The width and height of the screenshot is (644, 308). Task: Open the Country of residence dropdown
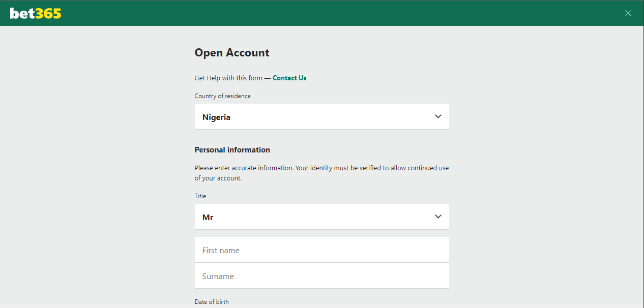coord(321,116)
